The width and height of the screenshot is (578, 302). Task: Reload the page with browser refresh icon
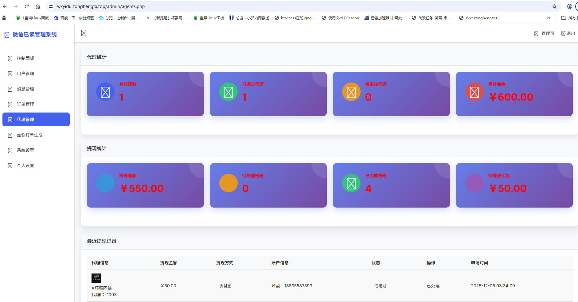tap(27, 6)
